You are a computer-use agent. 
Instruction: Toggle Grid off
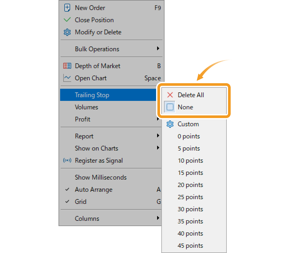[80, 202]
